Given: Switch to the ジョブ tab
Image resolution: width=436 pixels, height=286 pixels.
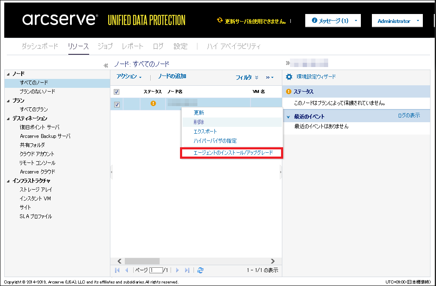Looking at the screenshot, I should pos(105,46).
